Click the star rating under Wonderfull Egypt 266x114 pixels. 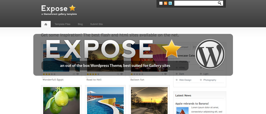click(49, 74)
